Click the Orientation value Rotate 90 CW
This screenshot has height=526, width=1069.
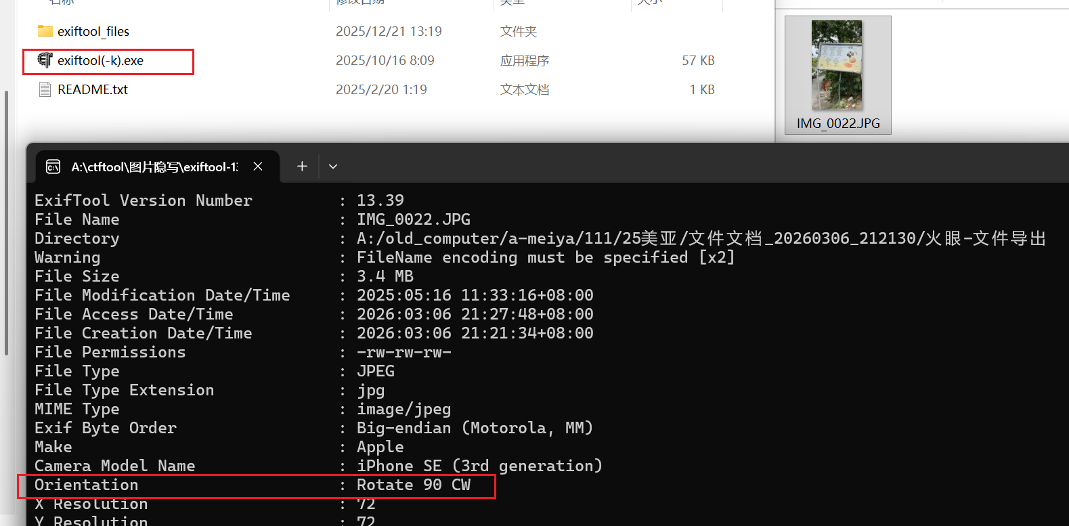point(414,485)
